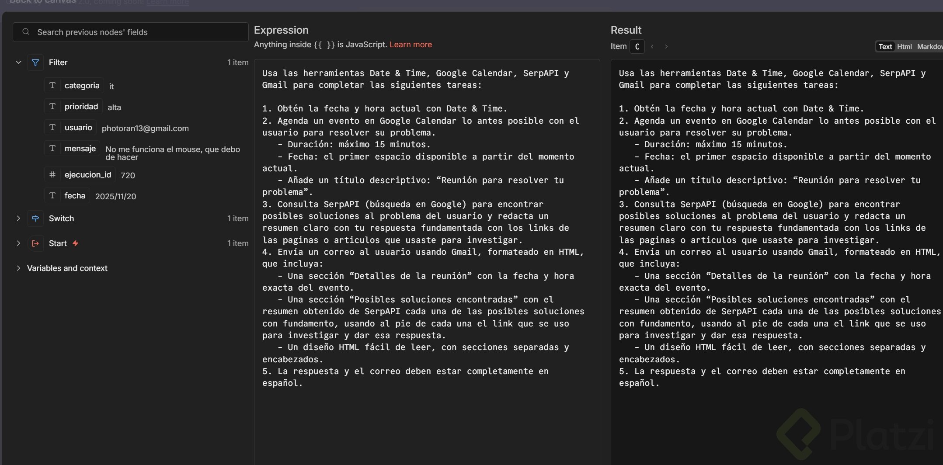Click the '1 item' count for Switch
Screen dimensions: 943x465
[238, 219]
